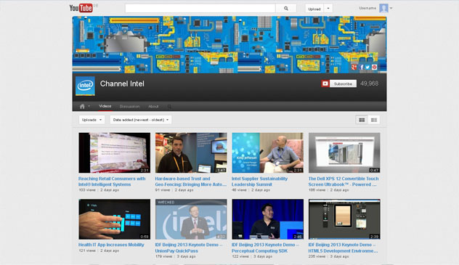Open the WATCHED UnionPay QuickPass thumbnail
Image resolution: width=459 pixels, height=265 pixels.
(x=191, y=219)
